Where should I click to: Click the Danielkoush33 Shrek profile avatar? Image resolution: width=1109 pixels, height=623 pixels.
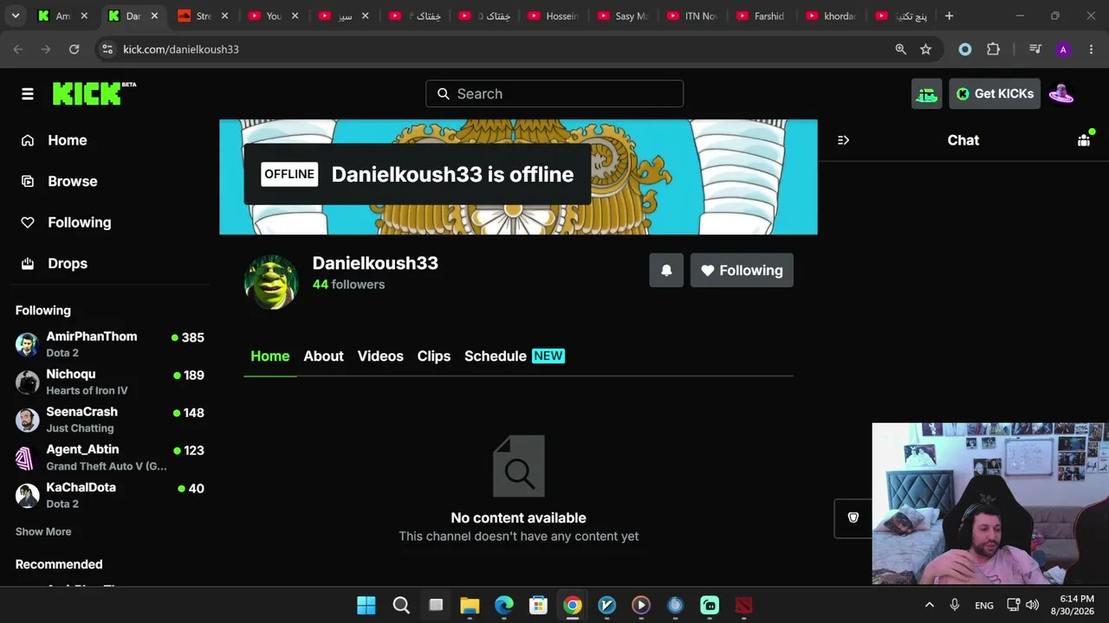pyautogui.click(x=271, y=282)
